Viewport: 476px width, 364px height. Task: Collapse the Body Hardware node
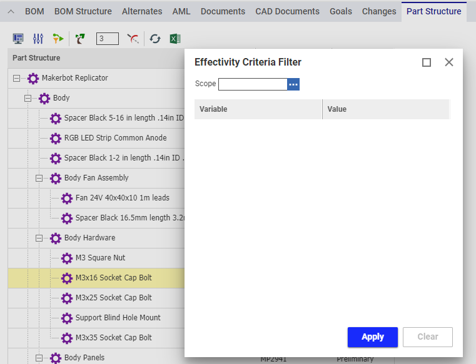(39, 239)
